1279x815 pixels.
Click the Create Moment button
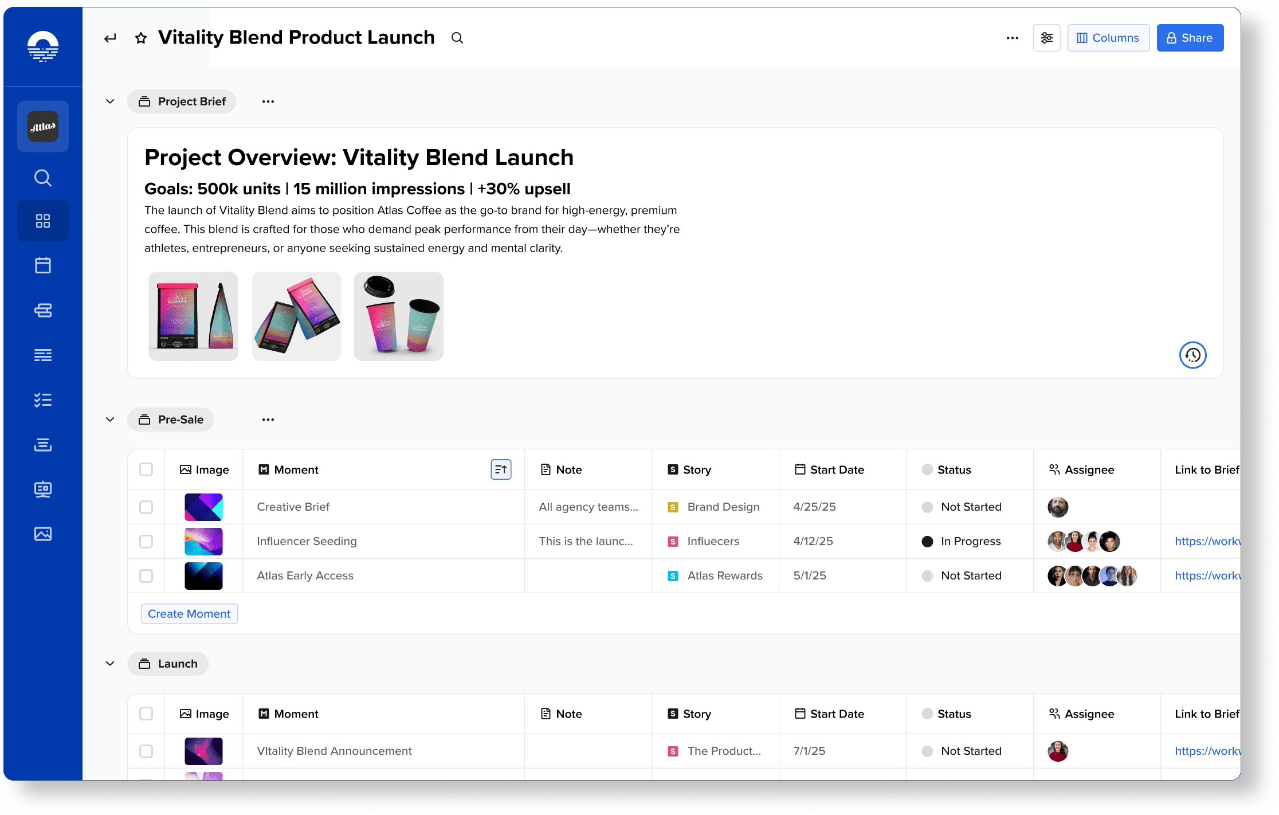189,614
